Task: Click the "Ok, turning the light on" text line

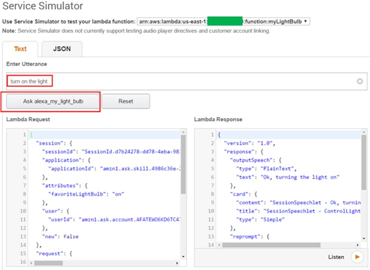Action: pos(287,177)
